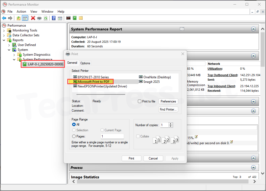266x191 pixels.
Task: Click the Selection radio button
Action: (x=74, y=130)
